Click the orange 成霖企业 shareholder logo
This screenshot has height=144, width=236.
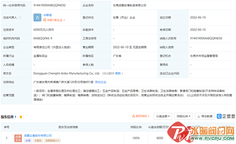tap(18, 138)
